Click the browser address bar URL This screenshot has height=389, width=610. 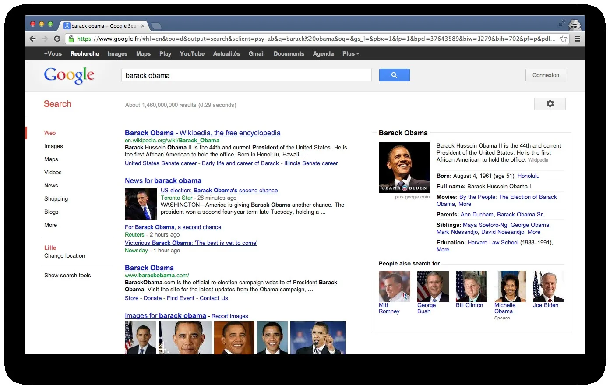(x=315, y=39)
